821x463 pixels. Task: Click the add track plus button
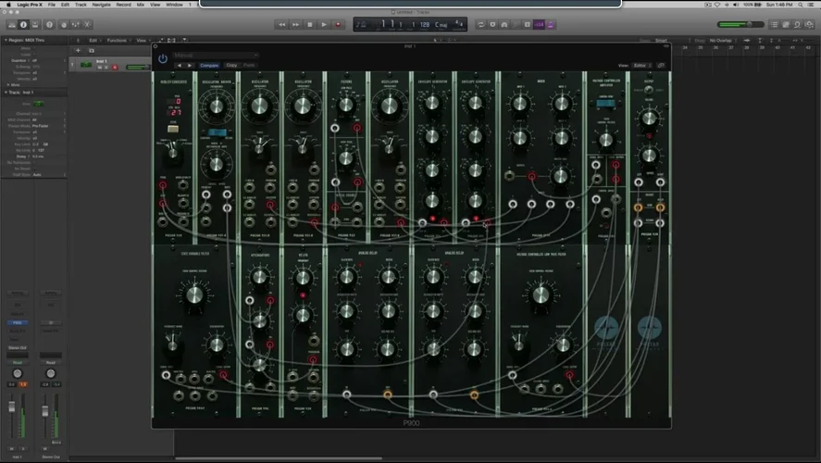coord(78,51)
